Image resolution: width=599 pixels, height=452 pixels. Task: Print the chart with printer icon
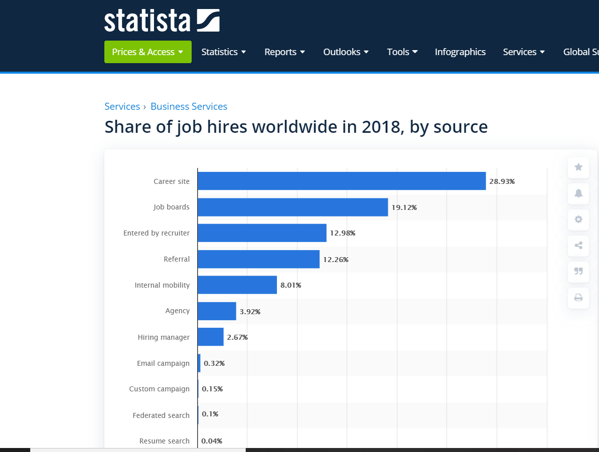tap(578, 298)
